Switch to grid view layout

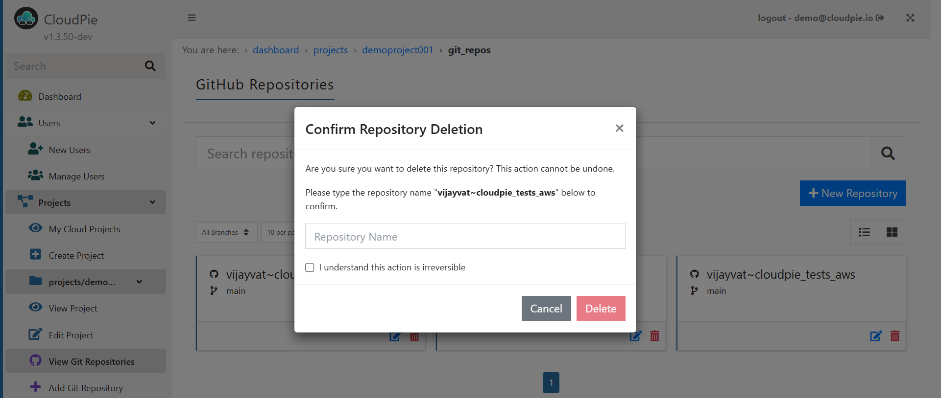(892, 232)
